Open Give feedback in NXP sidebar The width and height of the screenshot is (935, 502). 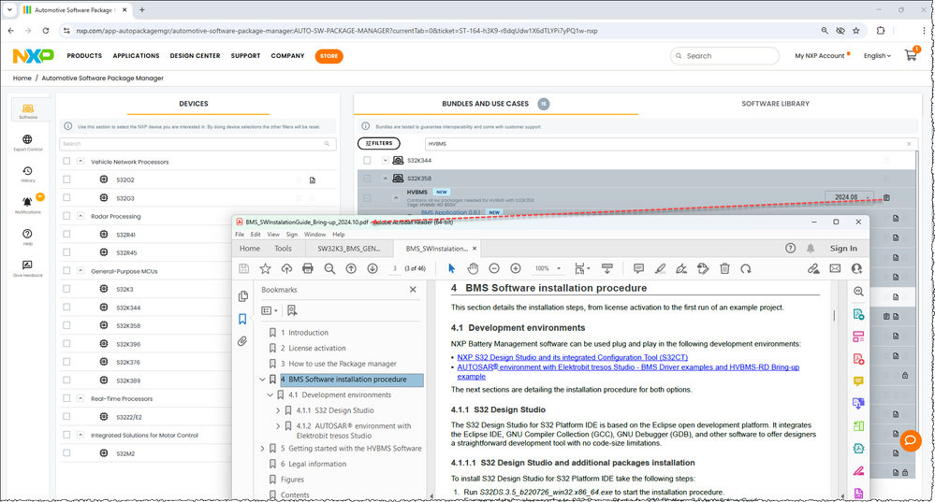pyautogui.click(x=27, y=268)
